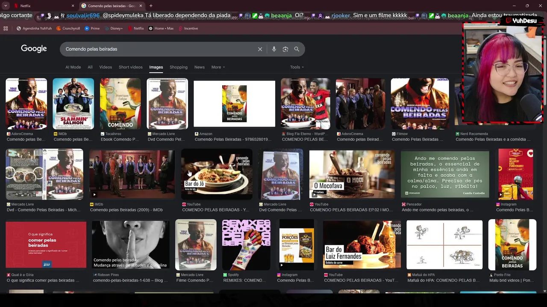Open Spotify REMIXES thumbnail
This screenshot has width=547, height=307.
pyautogui.click(x=246, y=245)
